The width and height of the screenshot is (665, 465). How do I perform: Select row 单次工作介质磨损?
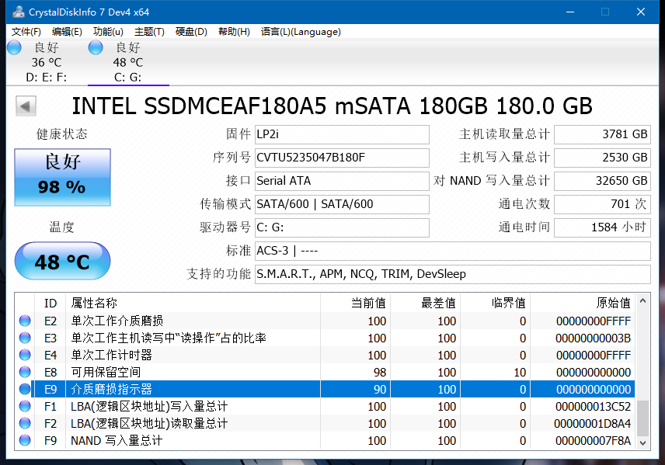point(326,321)
